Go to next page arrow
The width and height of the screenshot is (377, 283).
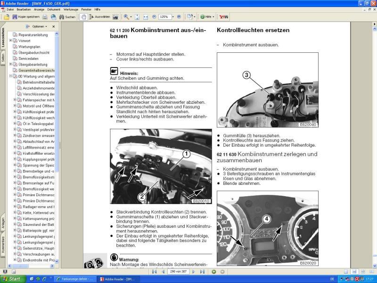[194, 272]
